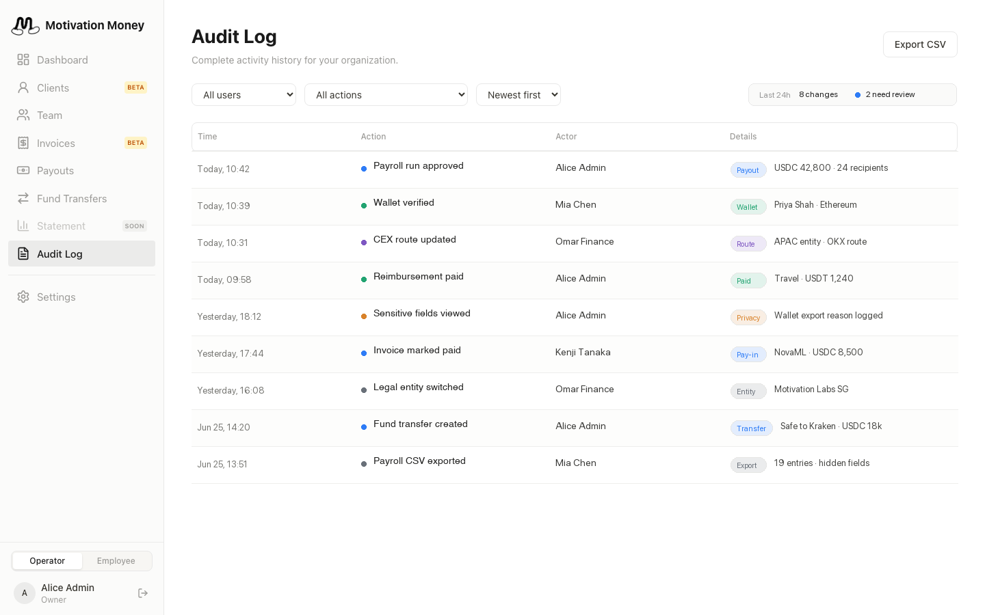Screen dimensions: 985x615
Task: Open the Team section
Action: (81, 115)
